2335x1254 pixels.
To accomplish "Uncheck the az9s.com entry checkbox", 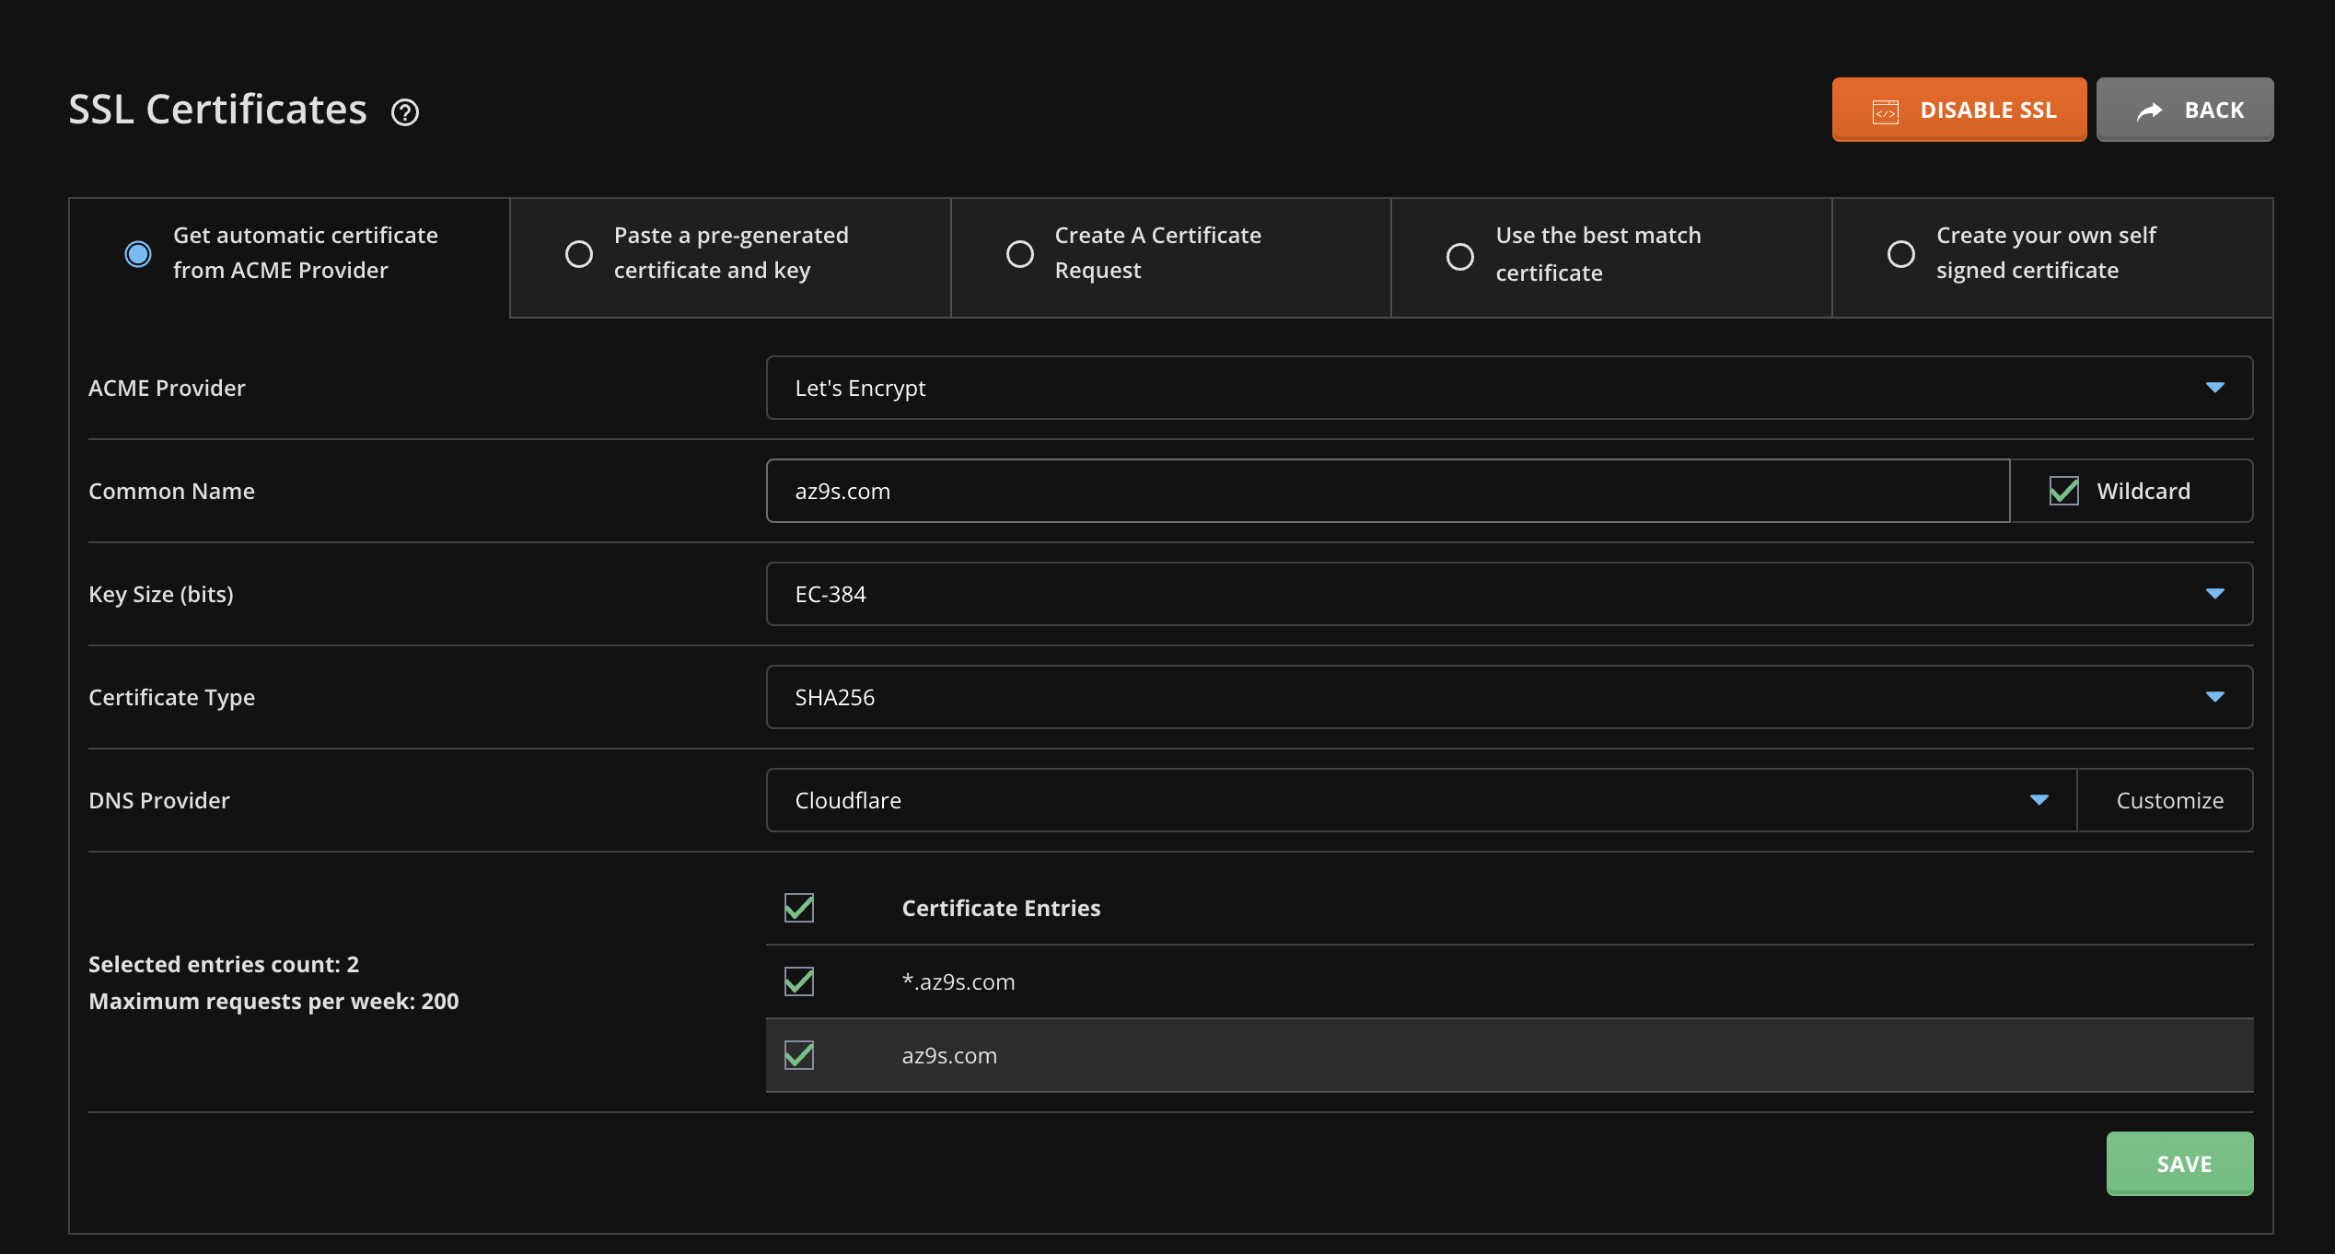I will pos(798,1055).
